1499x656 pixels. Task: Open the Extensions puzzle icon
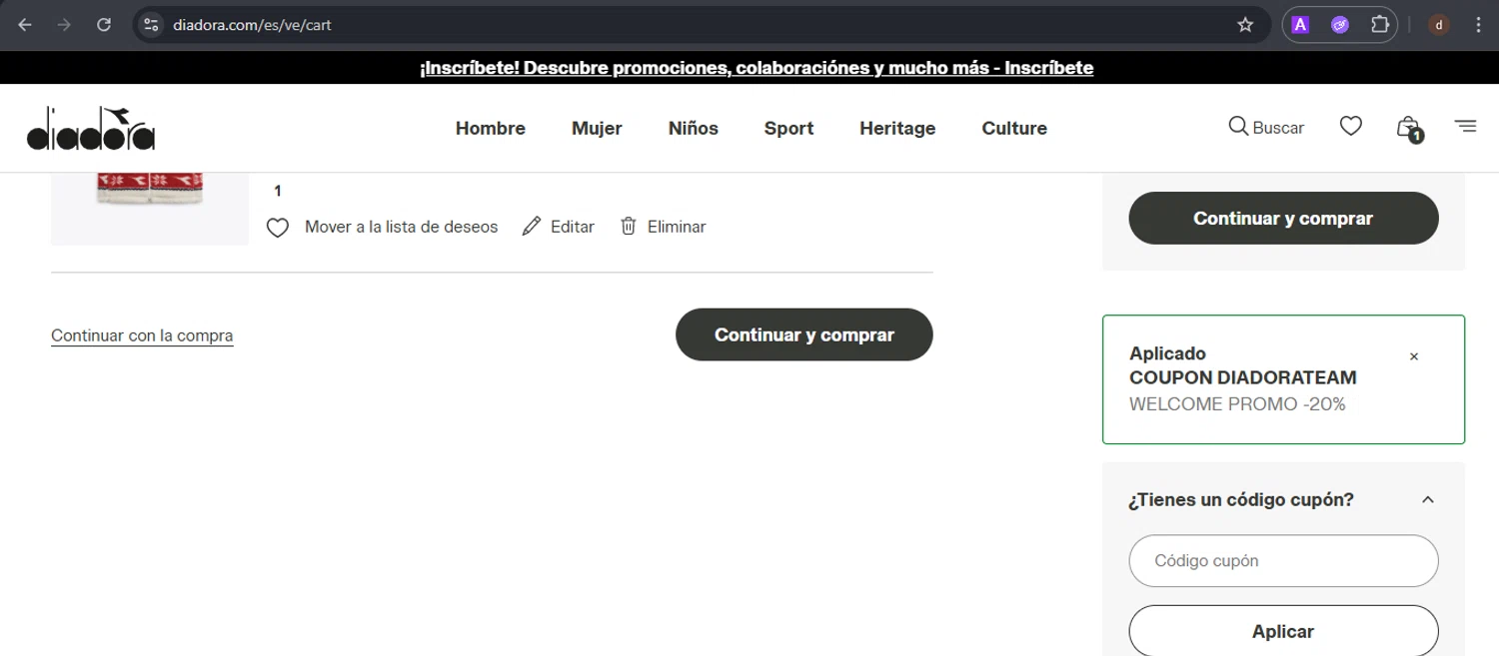coord(1380,25)
